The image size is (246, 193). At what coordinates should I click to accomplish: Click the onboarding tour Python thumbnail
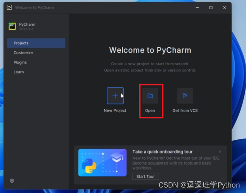coord(102,163)
